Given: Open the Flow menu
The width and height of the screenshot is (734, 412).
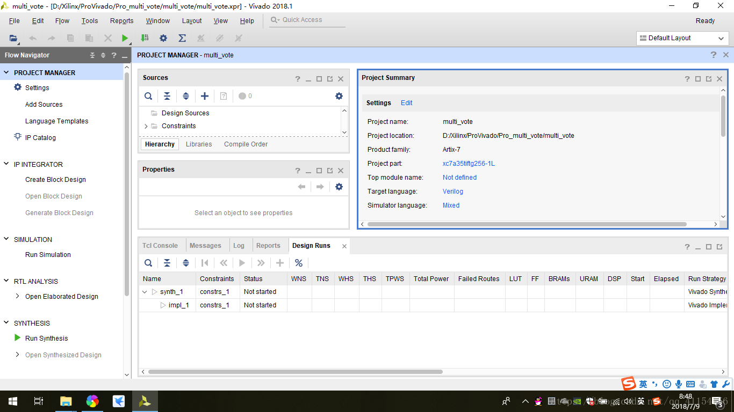Looking at the screenshot, I should click(62, 21).
